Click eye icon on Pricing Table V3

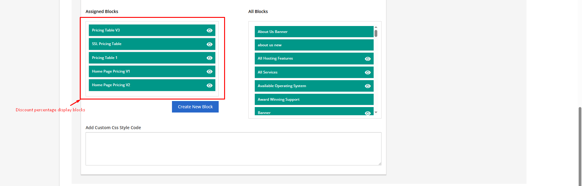(209, 30)
